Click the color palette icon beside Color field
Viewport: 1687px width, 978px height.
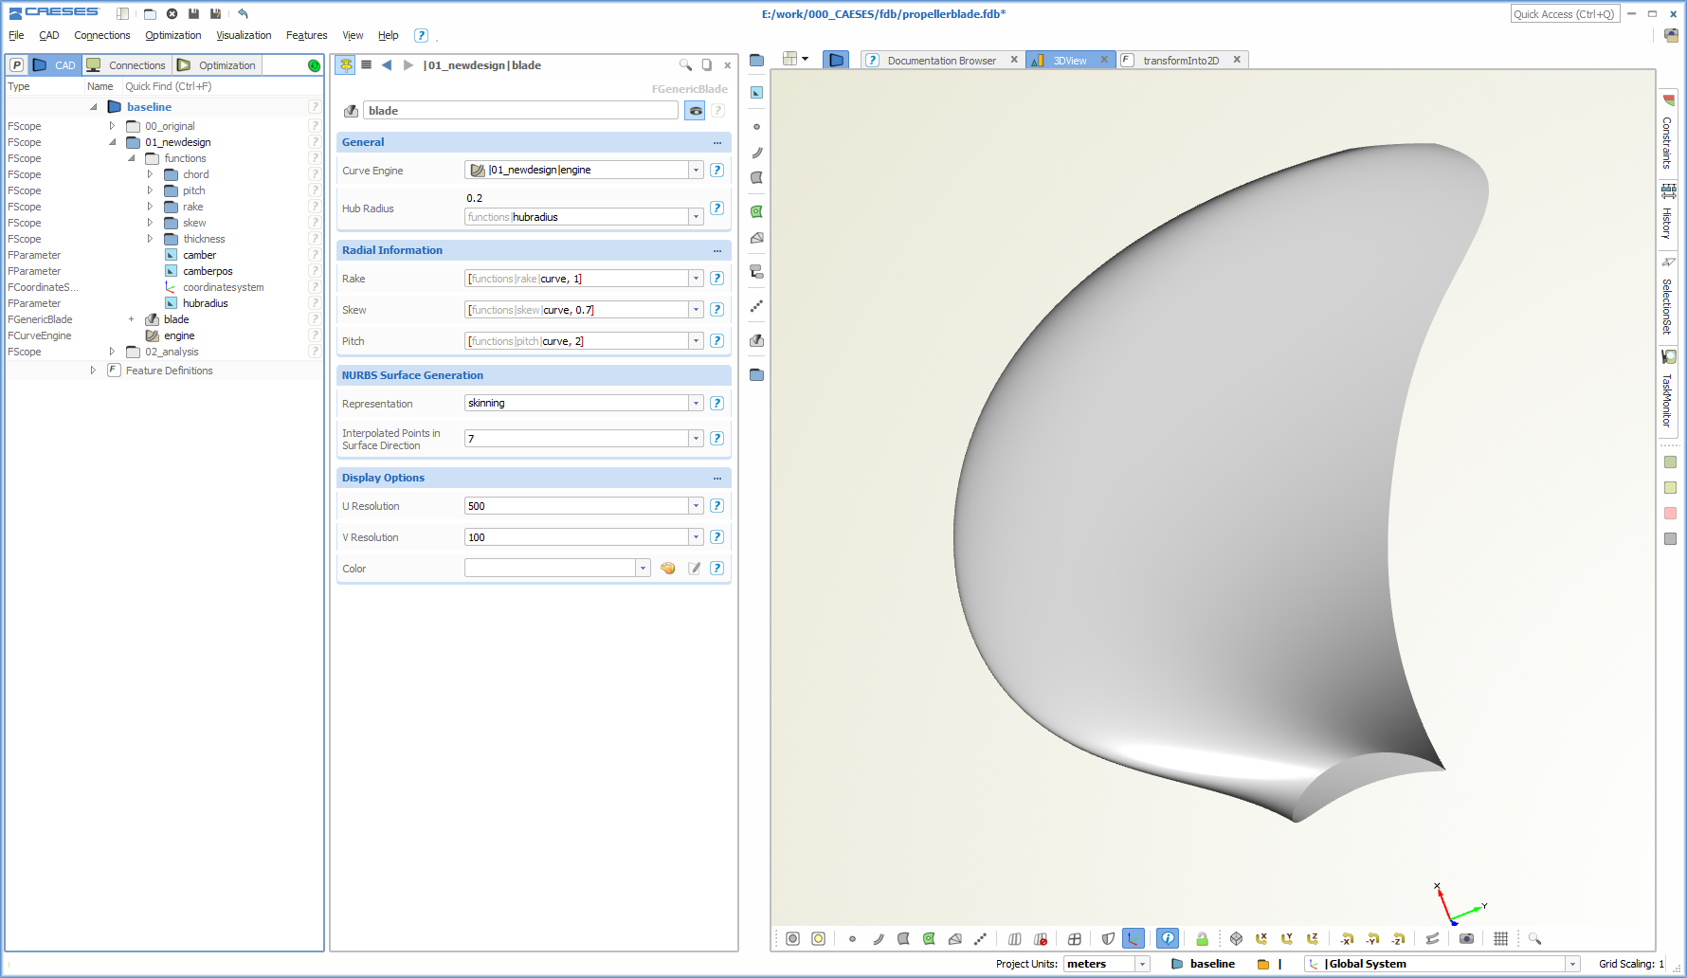668,569
